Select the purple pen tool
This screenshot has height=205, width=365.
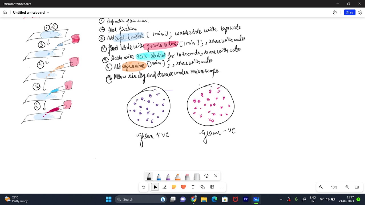(168, 177)
